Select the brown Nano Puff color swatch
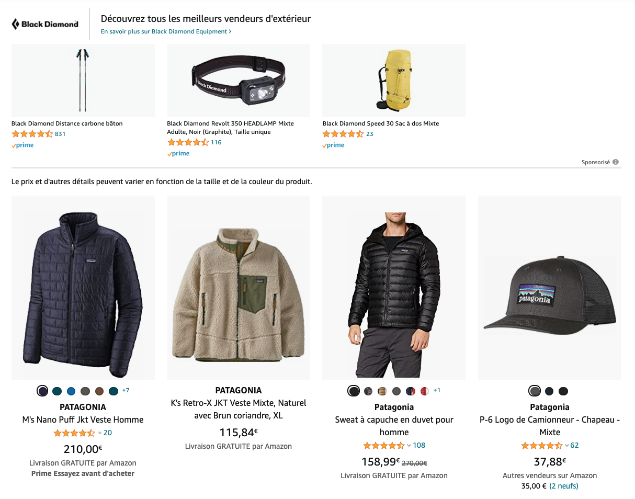This screenshot has height=499, width=635. tap(99, 391)
